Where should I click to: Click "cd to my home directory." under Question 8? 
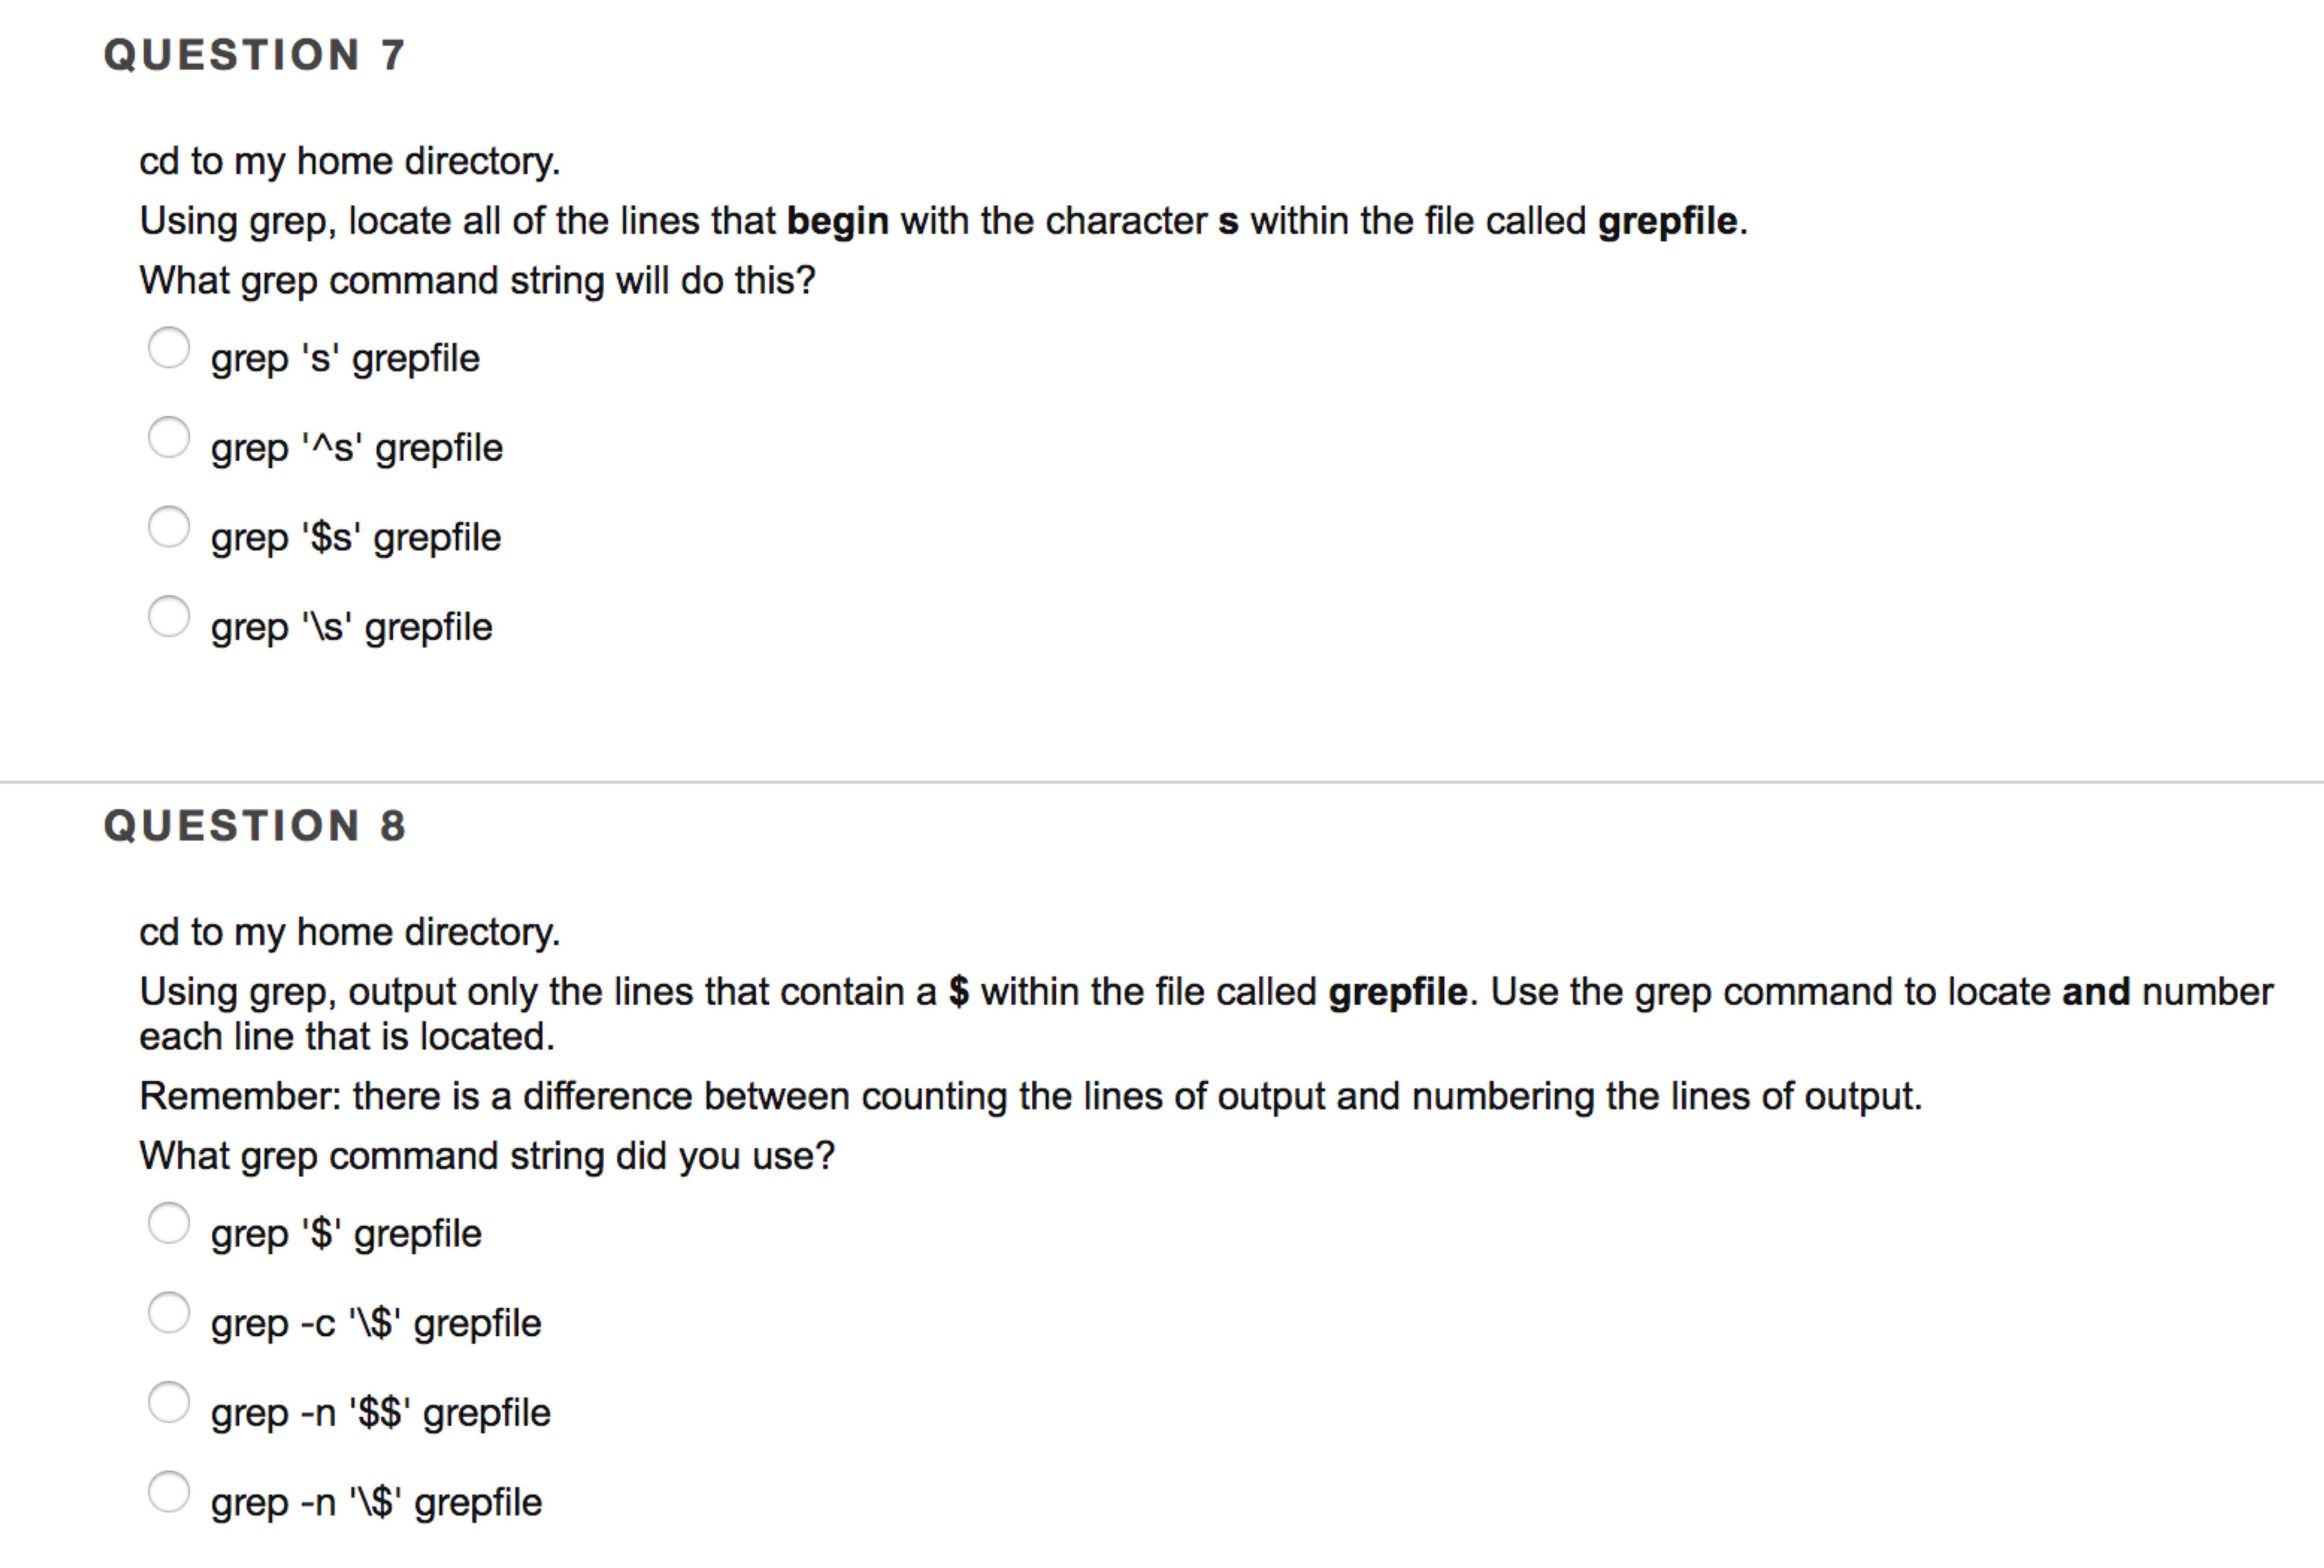[x=350, y=932]
